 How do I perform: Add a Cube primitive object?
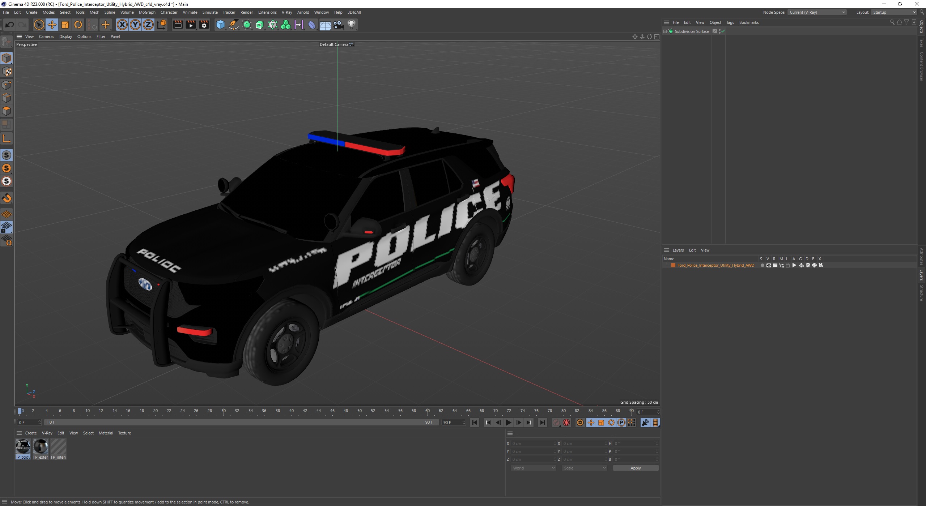tap(220, 25)
